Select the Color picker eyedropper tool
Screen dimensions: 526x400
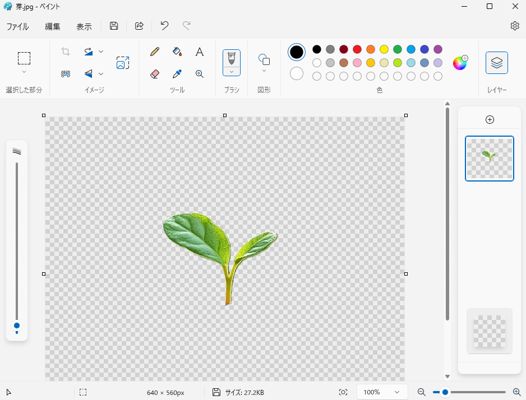(x=177, y=74)
